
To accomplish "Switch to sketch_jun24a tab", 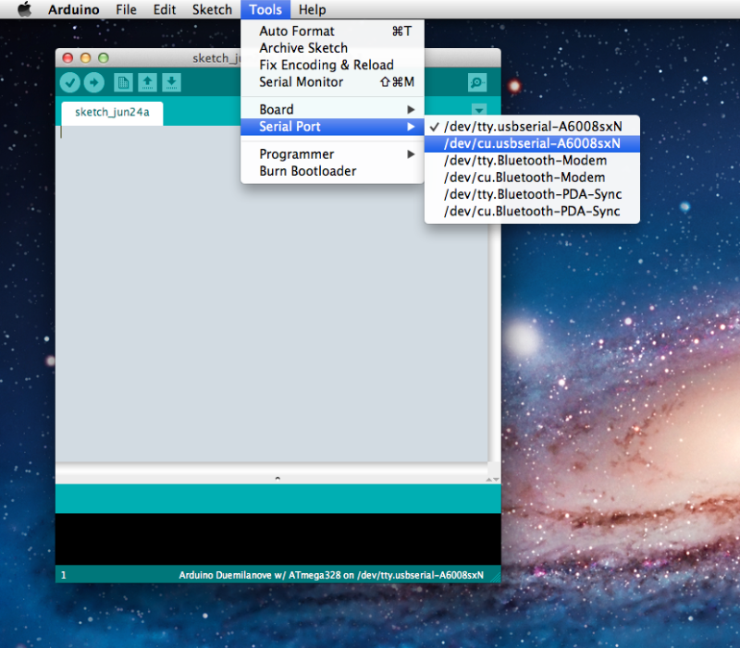I will 112,113.
